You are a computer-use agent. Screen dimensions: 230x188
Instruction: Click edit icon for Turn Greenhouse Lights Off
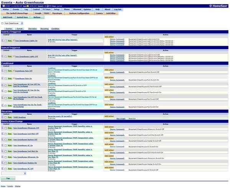pos(3,56)
